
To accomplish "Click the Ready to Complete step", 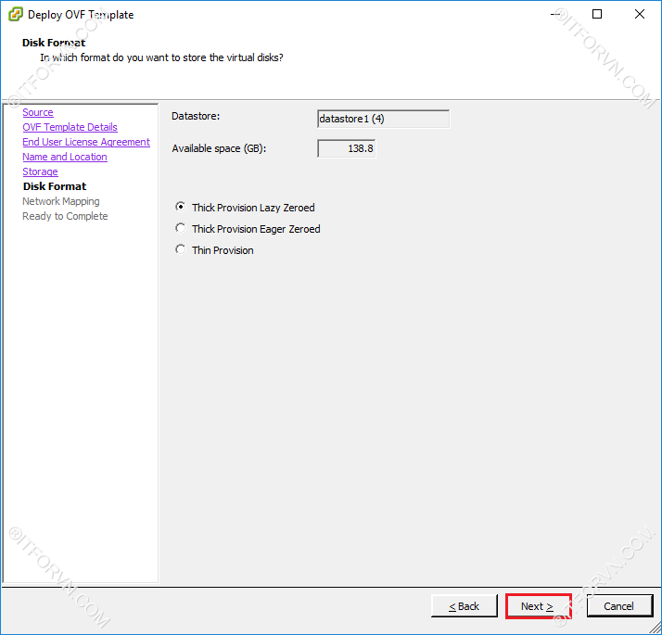I will tap(65, 216).
